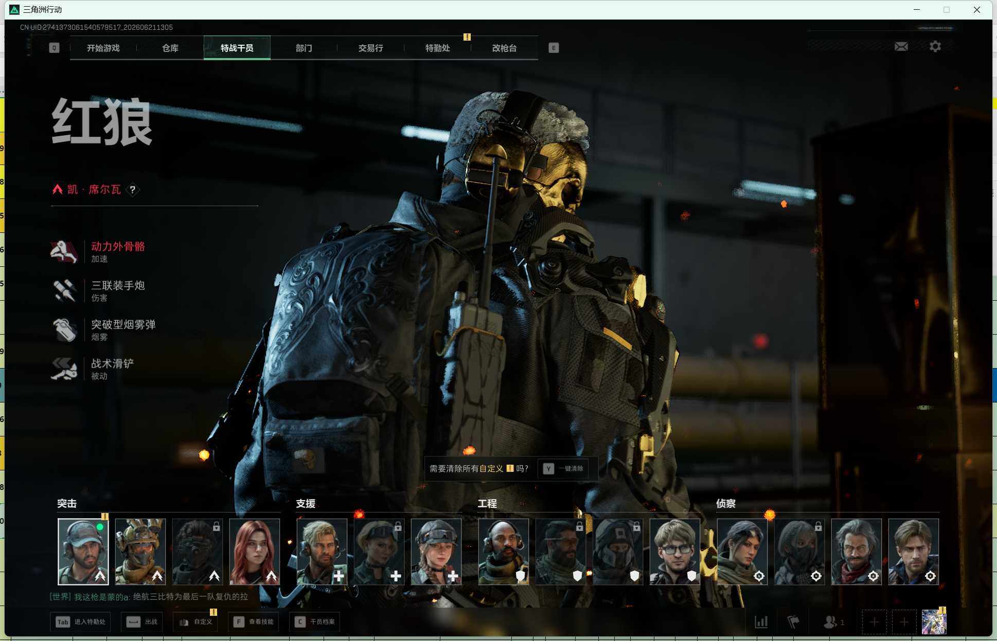Click the 工程 class heading
This screenshot has width=997, height=641.
pyautogui.click(x=487, y=504)
